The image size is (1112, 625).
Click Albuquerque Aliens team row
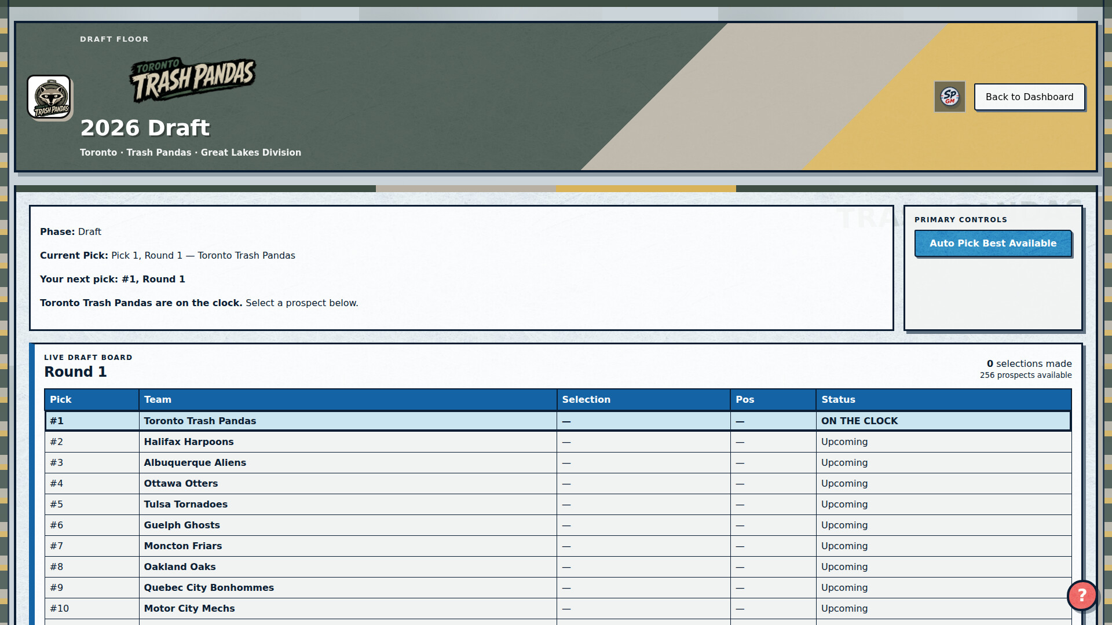tap(558, 462)
